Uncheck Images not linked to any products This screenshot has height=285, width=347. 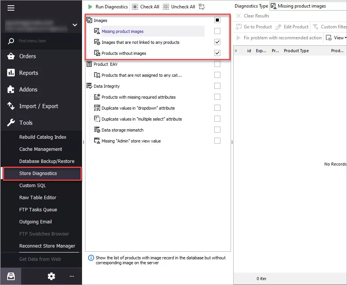click(x=217, y=42)
